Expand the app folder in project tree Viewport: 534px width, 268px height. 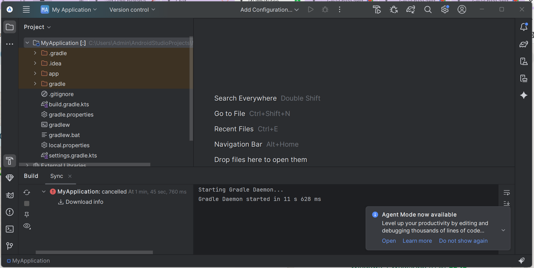[x=35, y=74]
